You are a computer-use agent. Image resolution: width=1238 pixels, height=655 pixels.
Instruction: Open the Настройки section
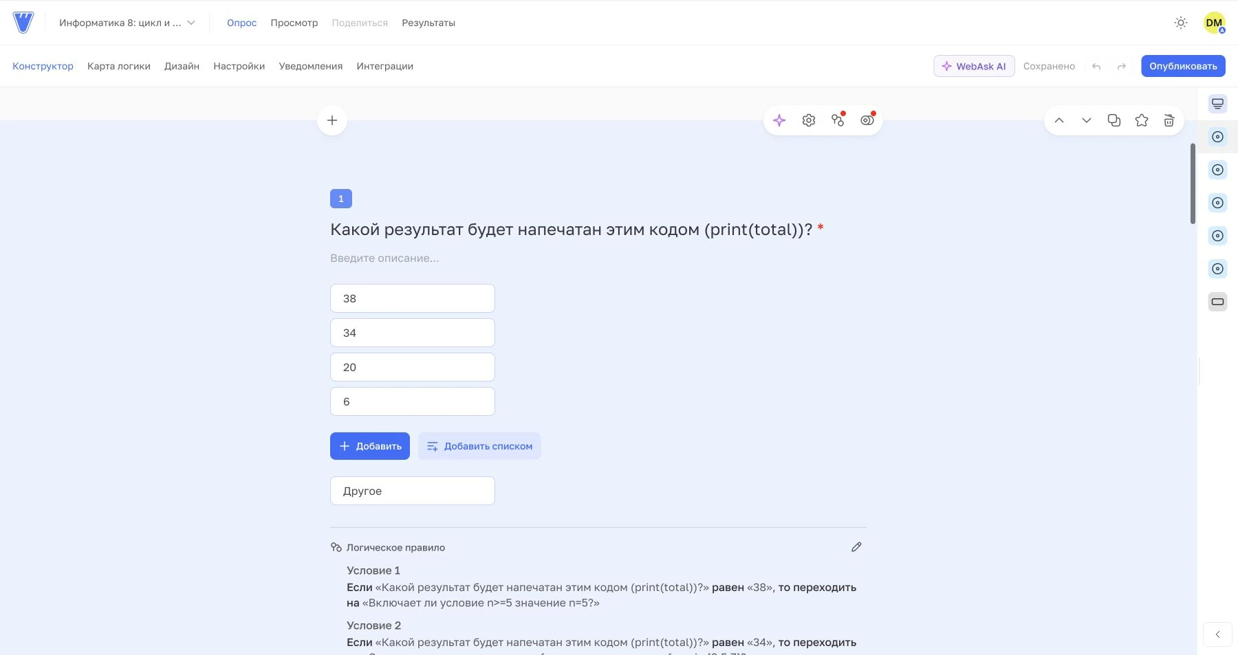[239, 66]
